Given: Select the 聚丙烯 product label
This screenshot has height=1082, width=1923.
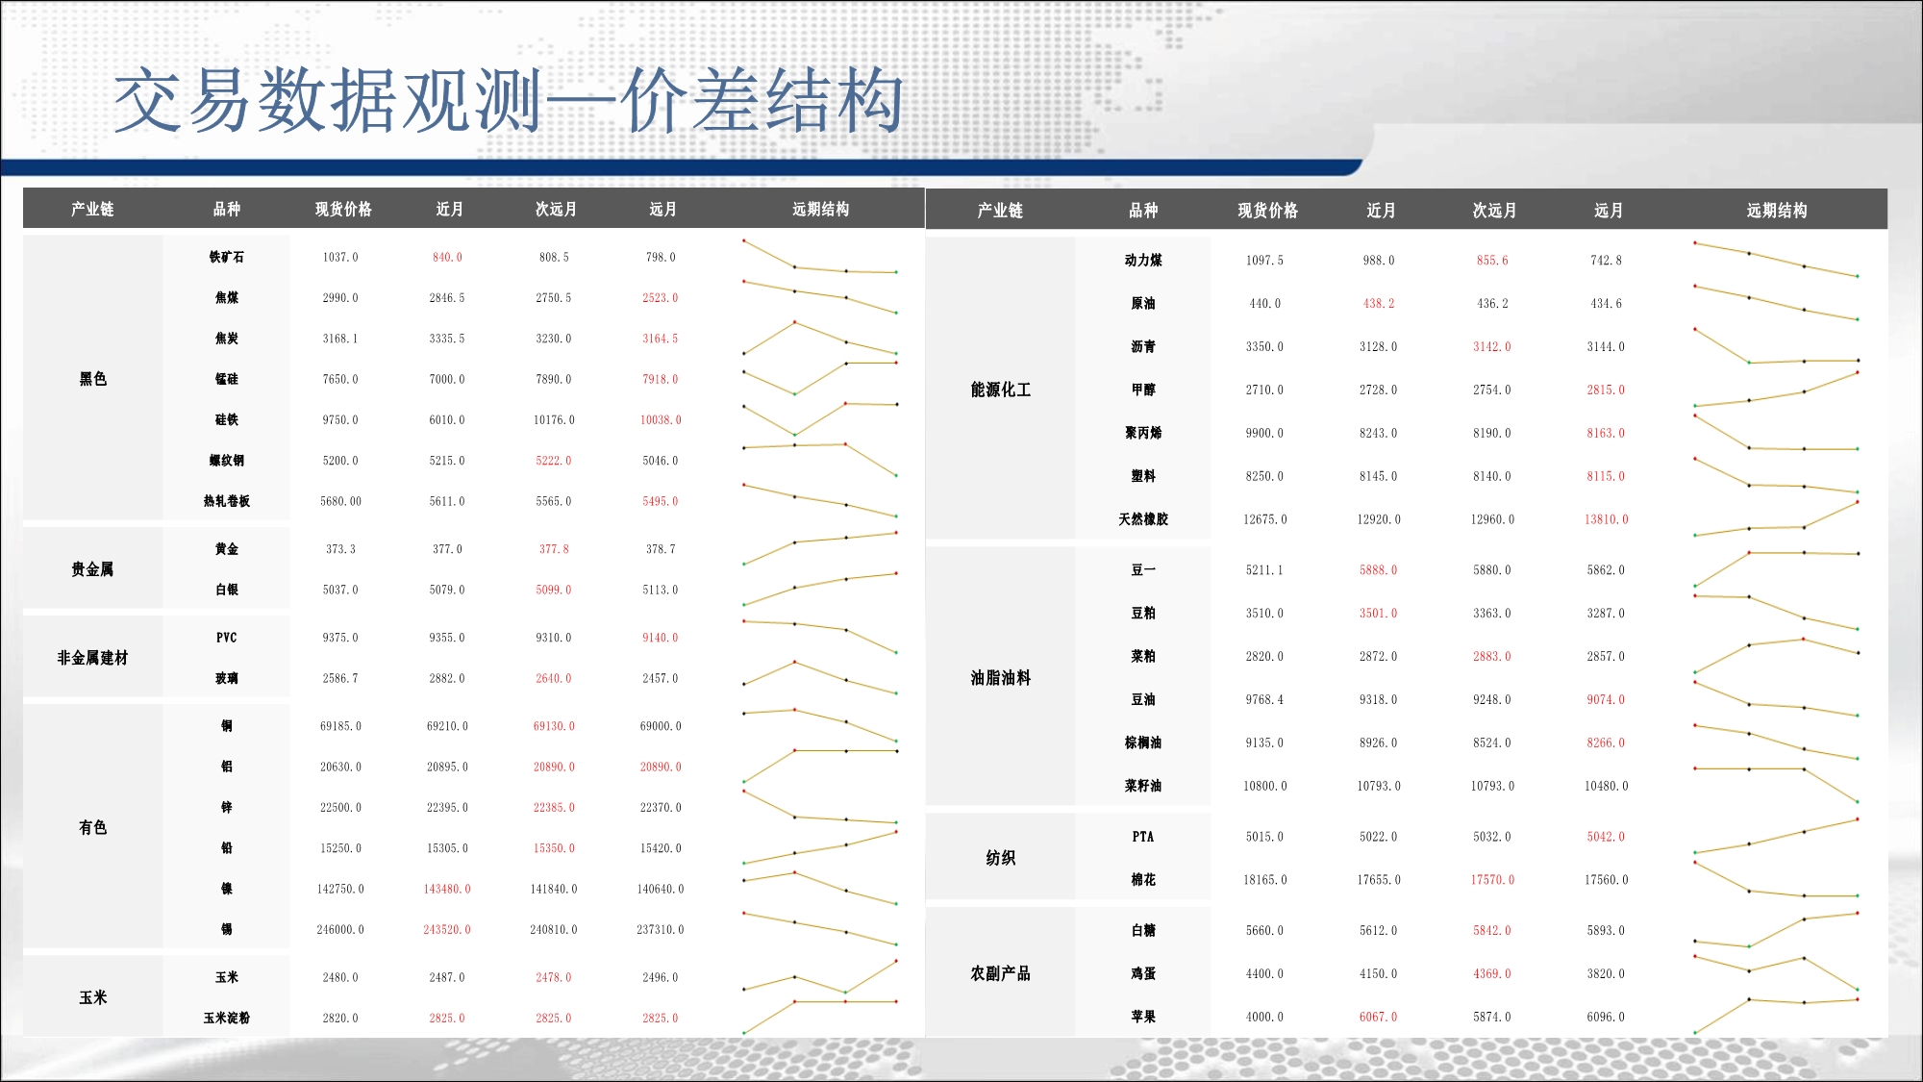Looking at the screenshot, I should 1143,432.
